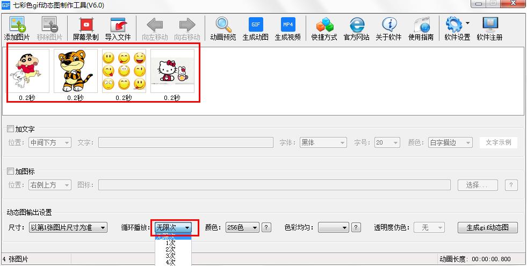
Task: Click the 快捷方式 shortcut icon
Action: tap(324, 25)
